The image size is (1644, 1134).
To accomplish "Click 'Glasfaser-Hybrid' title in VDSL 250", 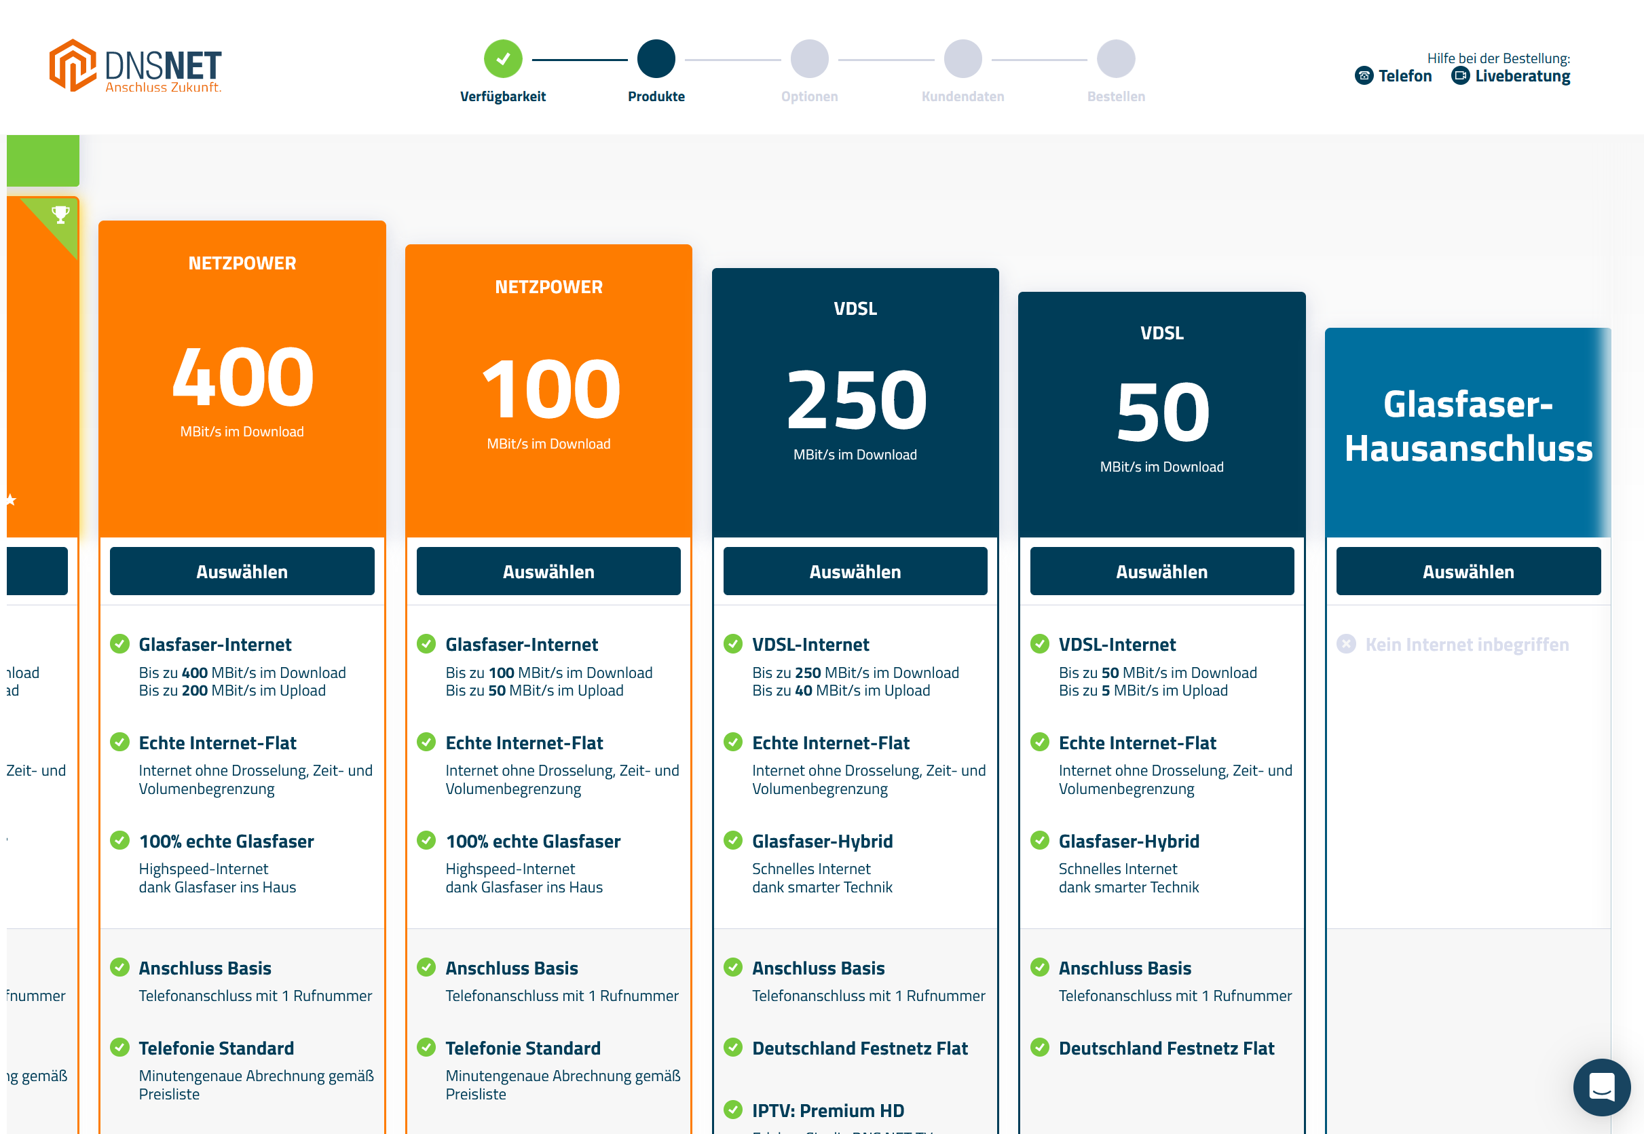I will click(x=822, y=842).
